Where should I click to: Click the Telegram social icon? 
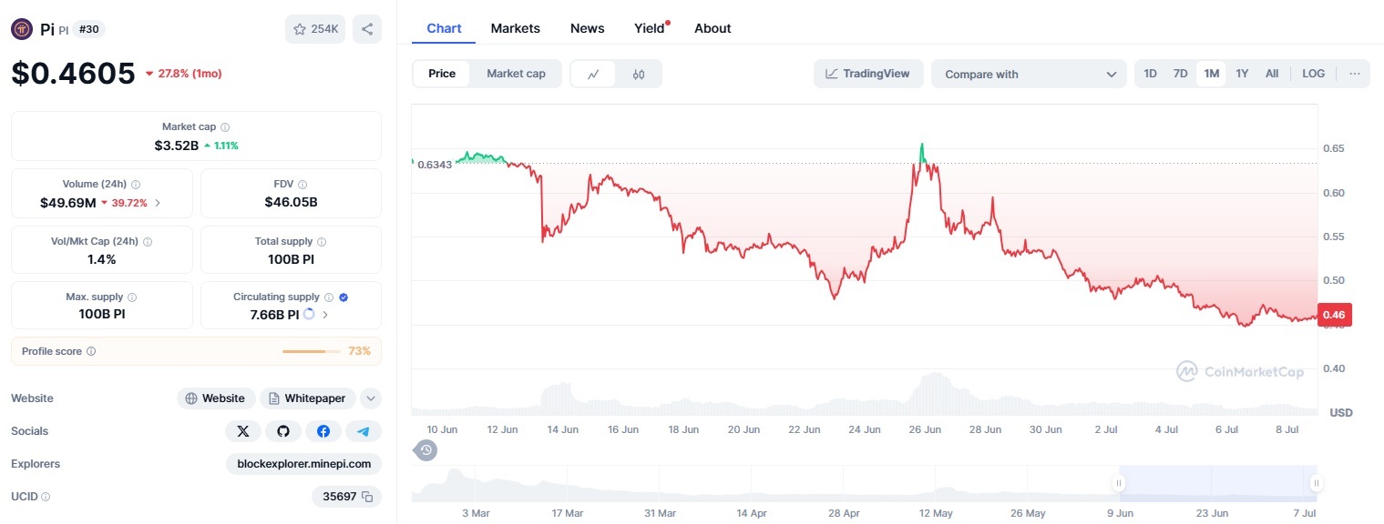pyautogui.click(x=364, y=430)
